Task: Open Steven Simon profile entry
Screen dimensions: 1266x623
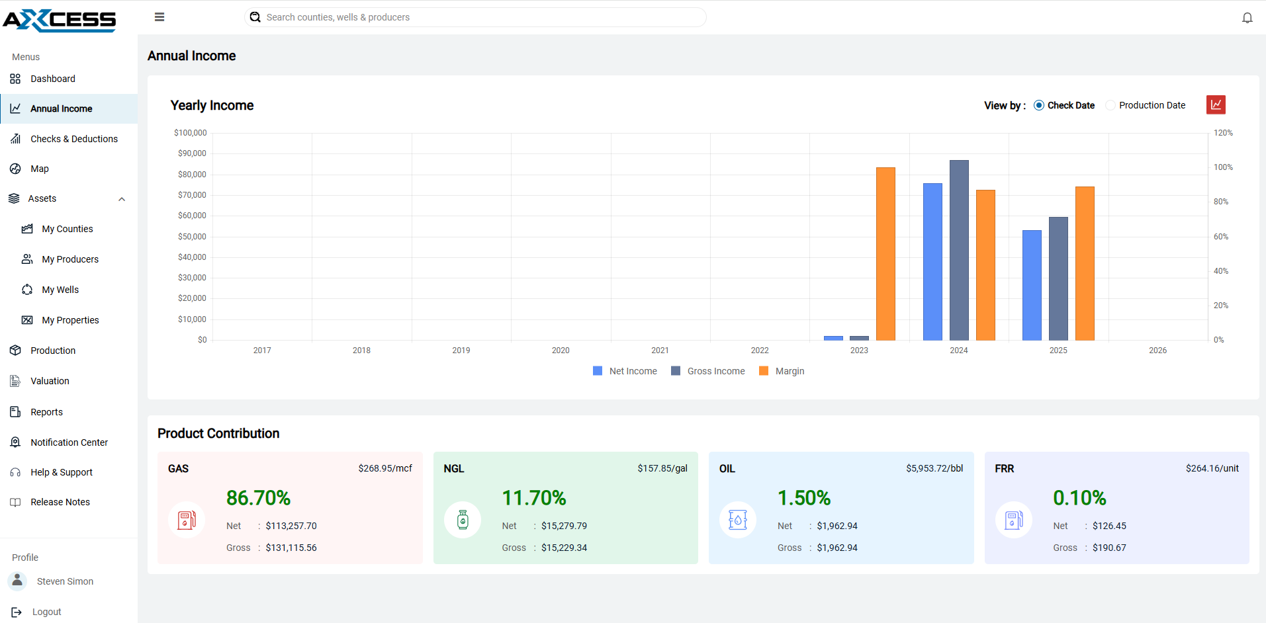Action: pyautogui.click(x=64, y=581)
